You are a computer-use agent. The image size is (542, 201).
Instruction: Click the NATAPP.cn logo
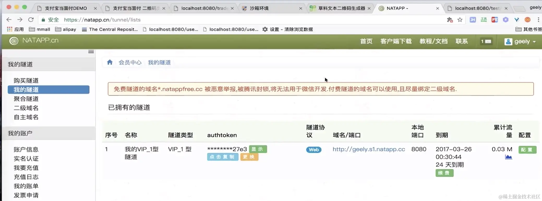[x=34, y=41]
